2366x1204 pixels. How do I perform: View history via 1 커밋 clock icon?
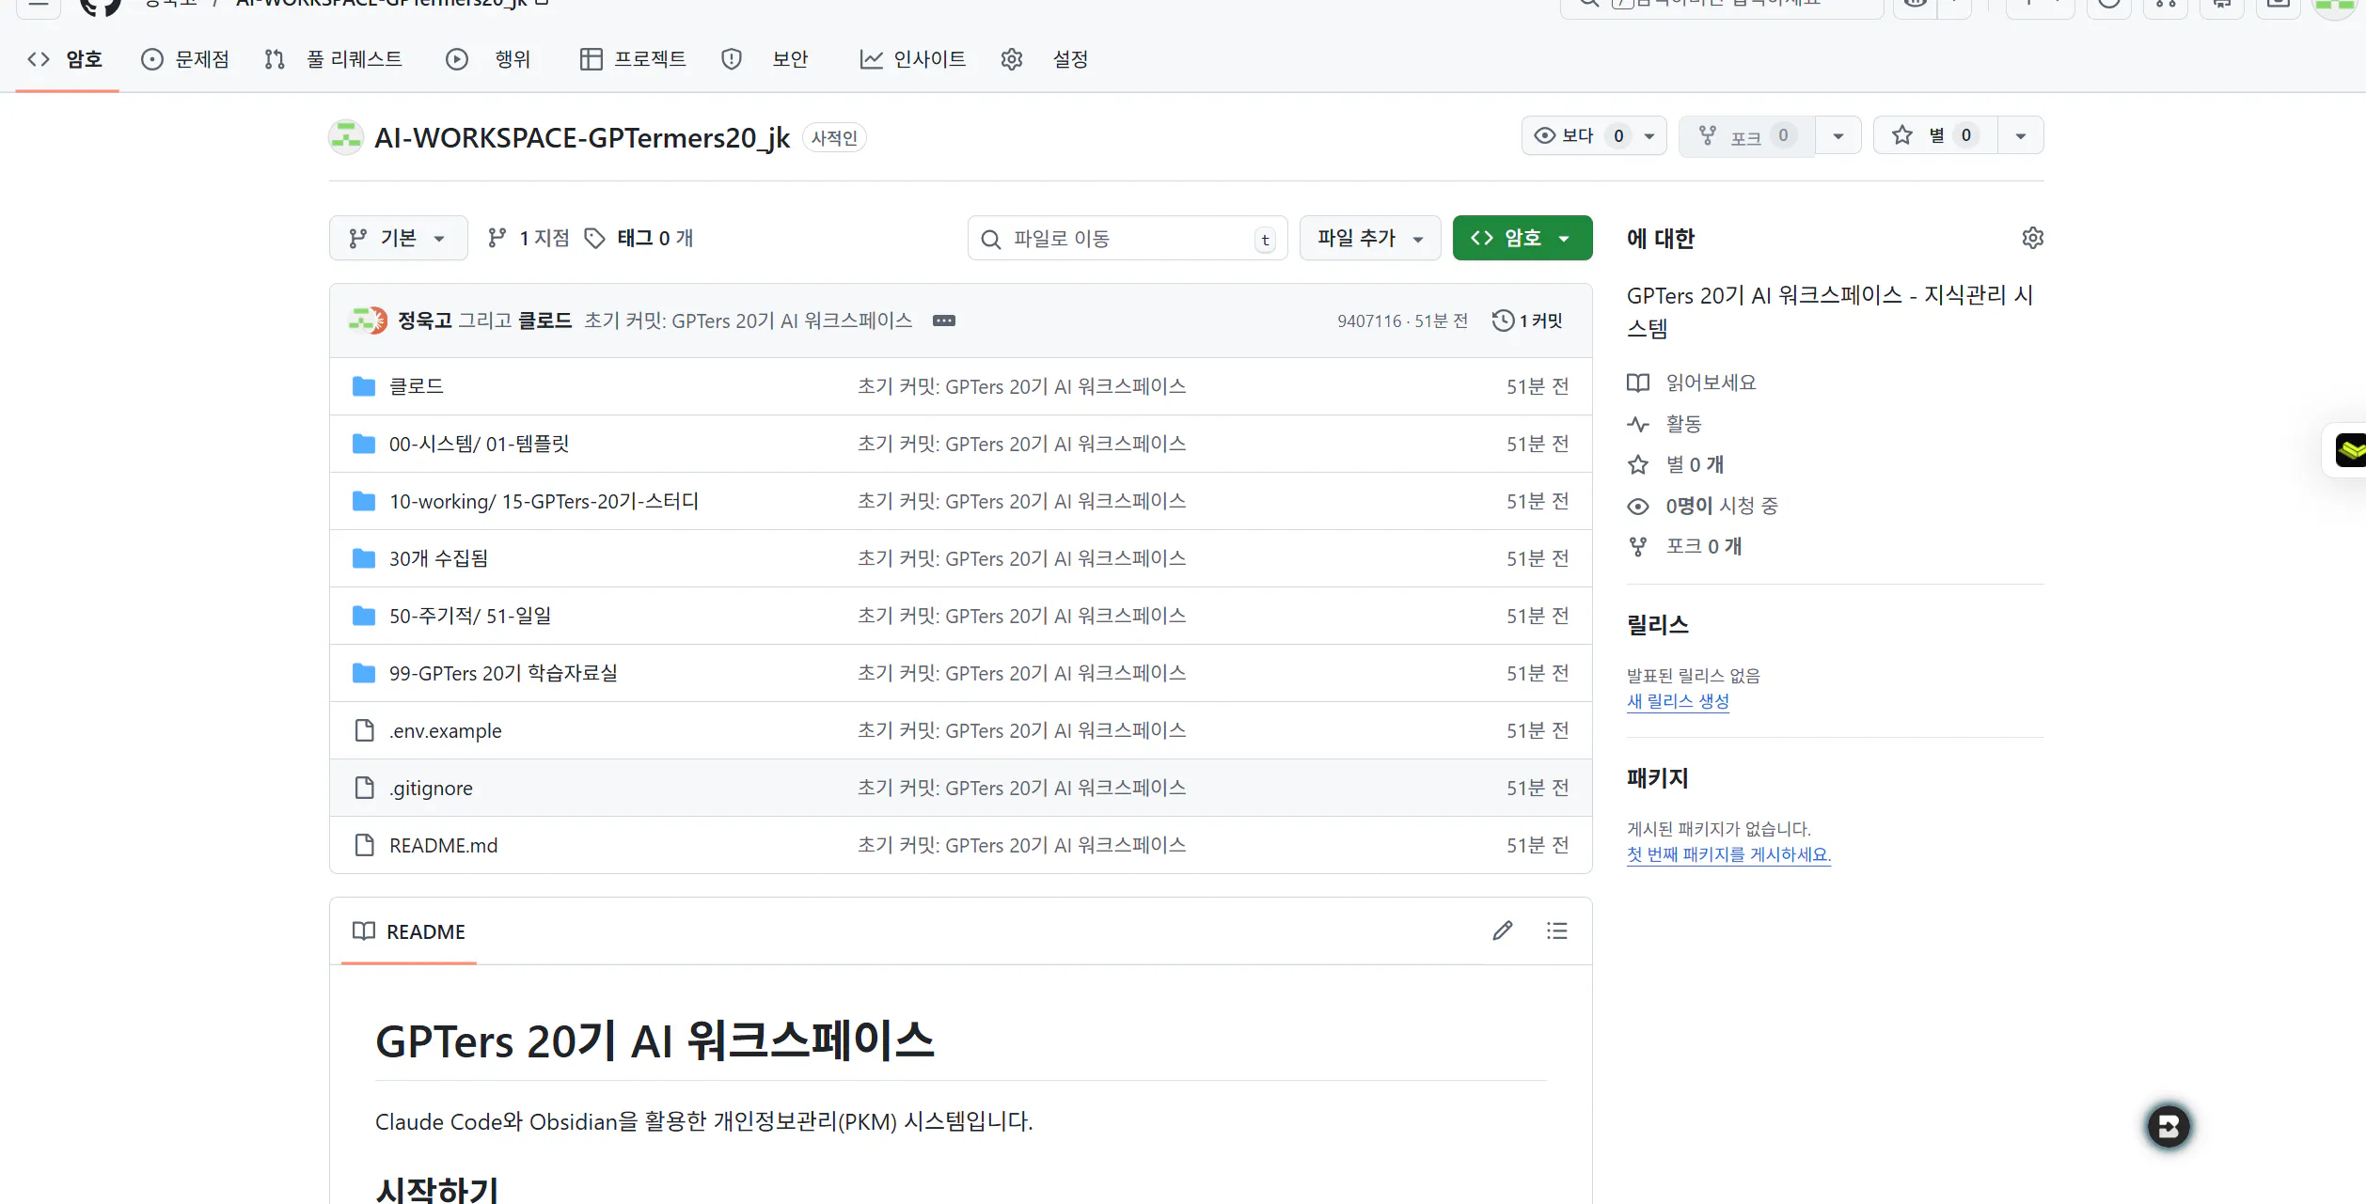coord(1526,321)
